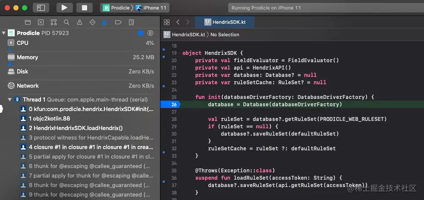Switch to the HendrixSDK.kt editor tab

click(225, 22)
